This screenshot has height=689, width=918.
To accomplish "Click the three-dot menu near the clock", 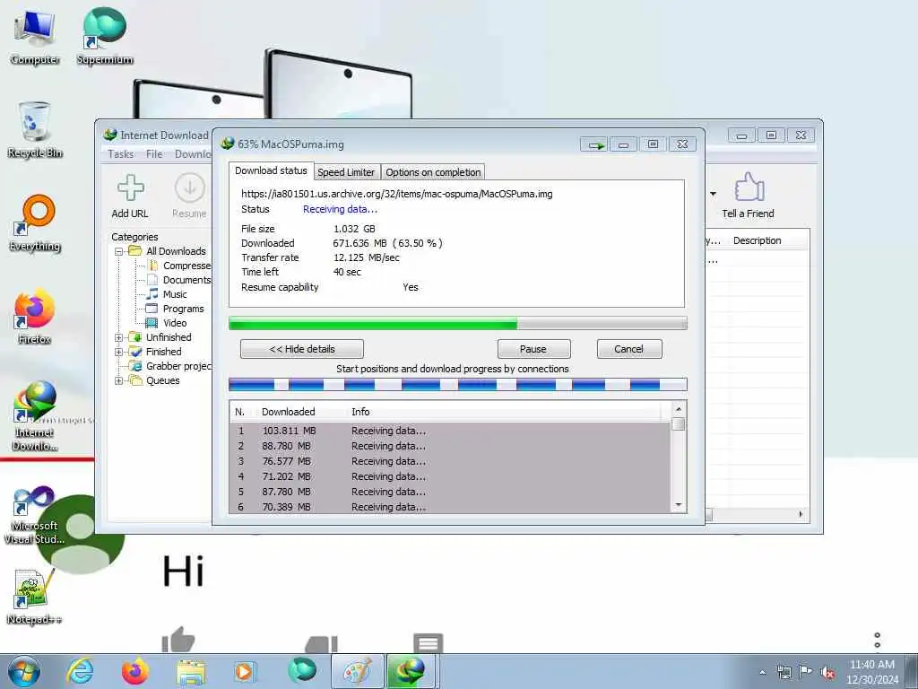I will tap(877, 640).
